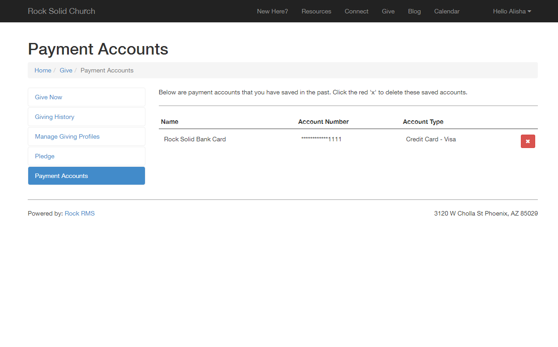Image resolution: width=558 pixels, height=347 pixels.
Task: Go to Resources in the top navigation
Action: point(316,11)
